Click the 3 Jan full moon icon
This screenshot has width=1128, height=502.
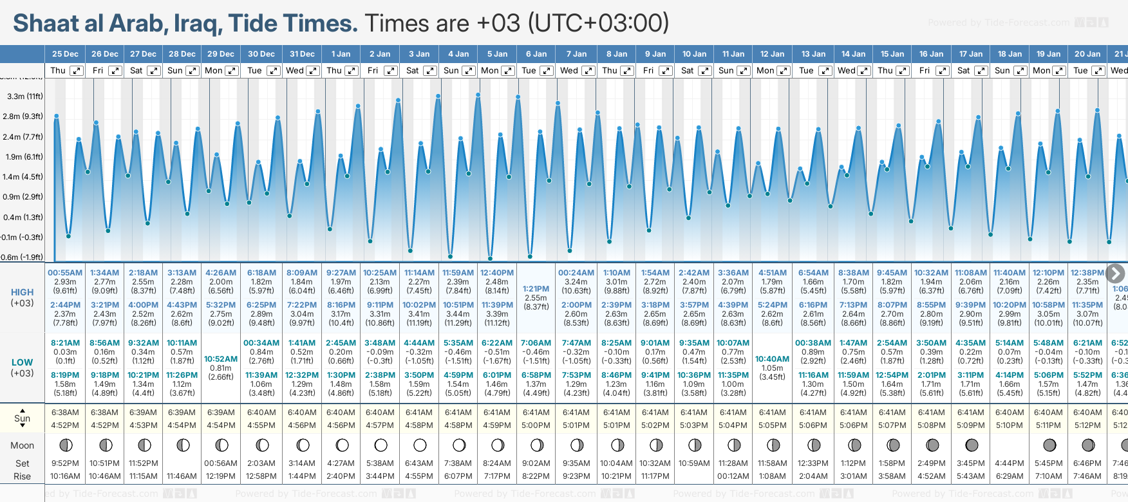coord(420,445)
